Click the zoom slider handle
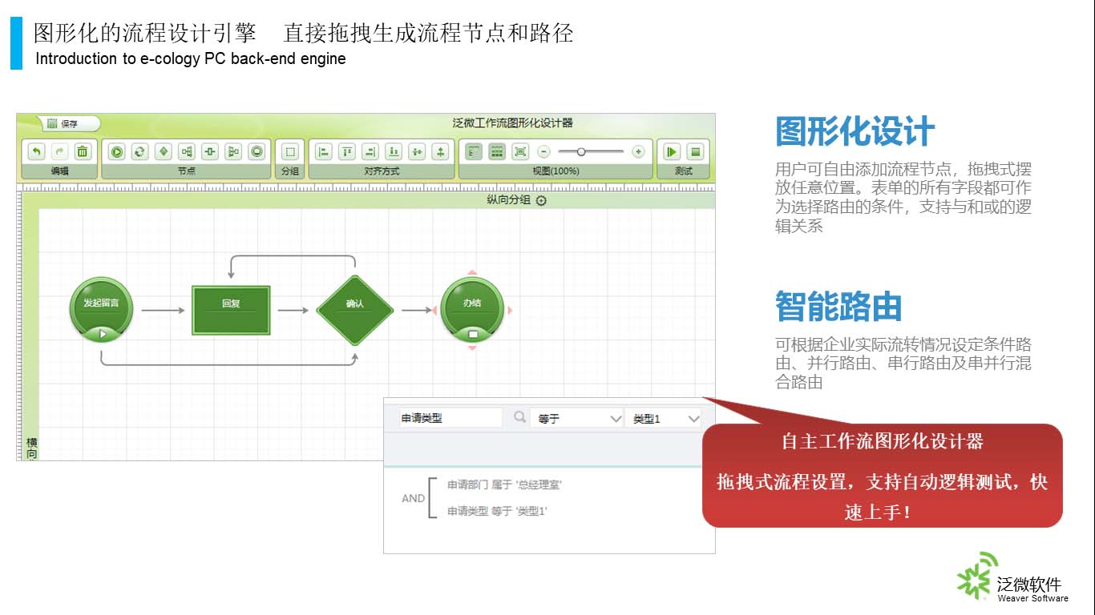The image size is (1095, 615). pyautogui.click(x=581, y=151)
